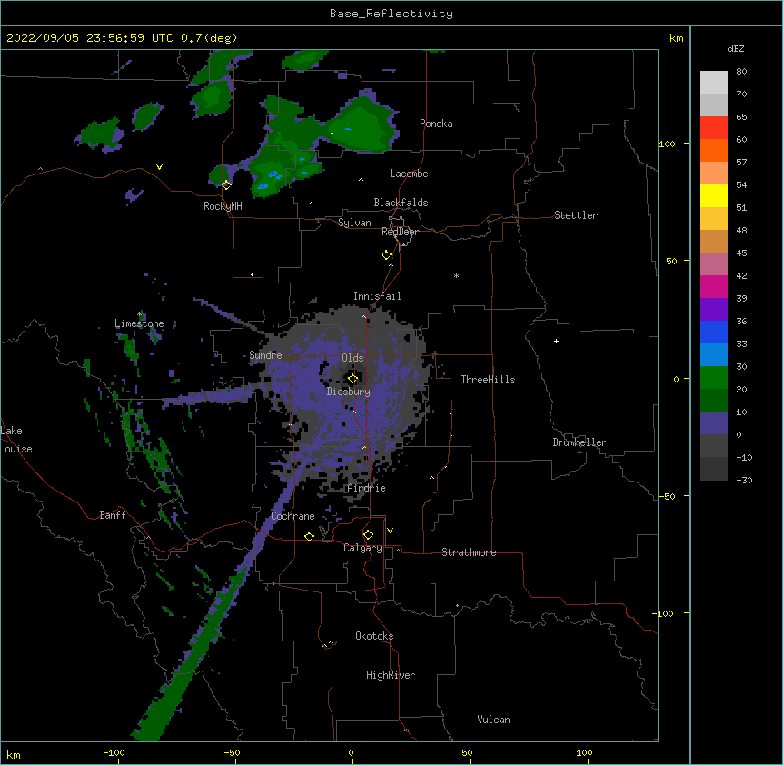
Task: Click the 80 value at the legend top
Action: pyautogui.click(x=741, y=72)
